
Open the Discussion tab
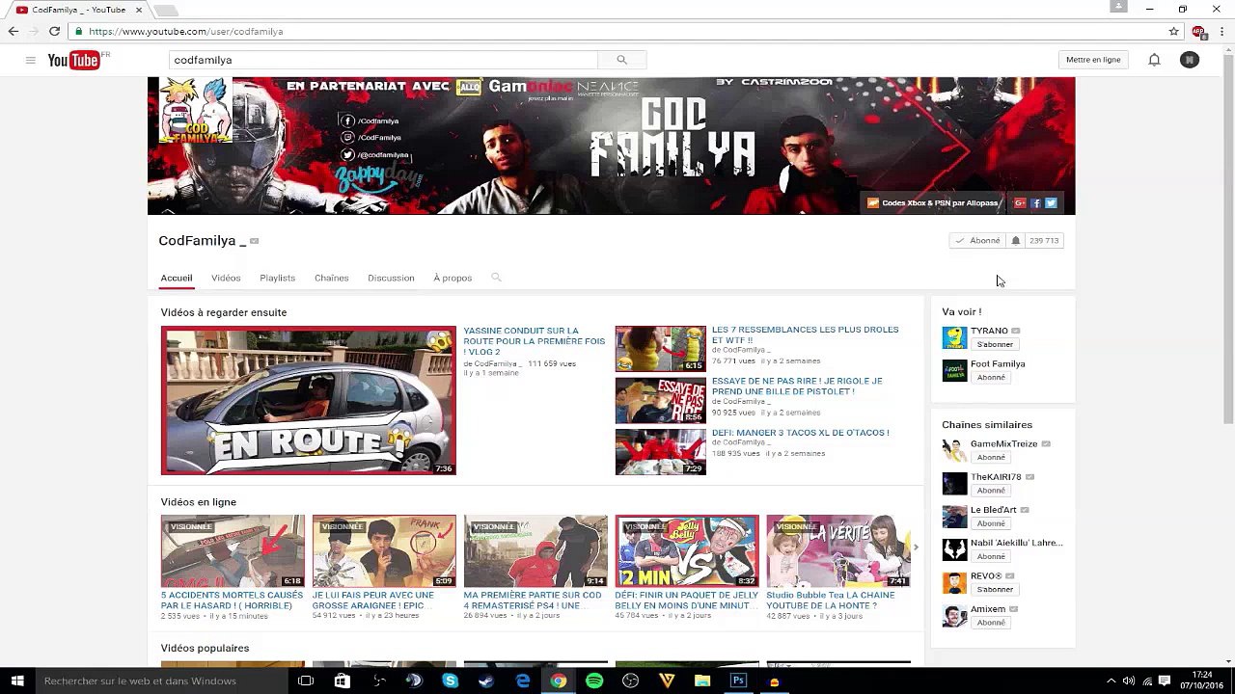coord(391,278)
